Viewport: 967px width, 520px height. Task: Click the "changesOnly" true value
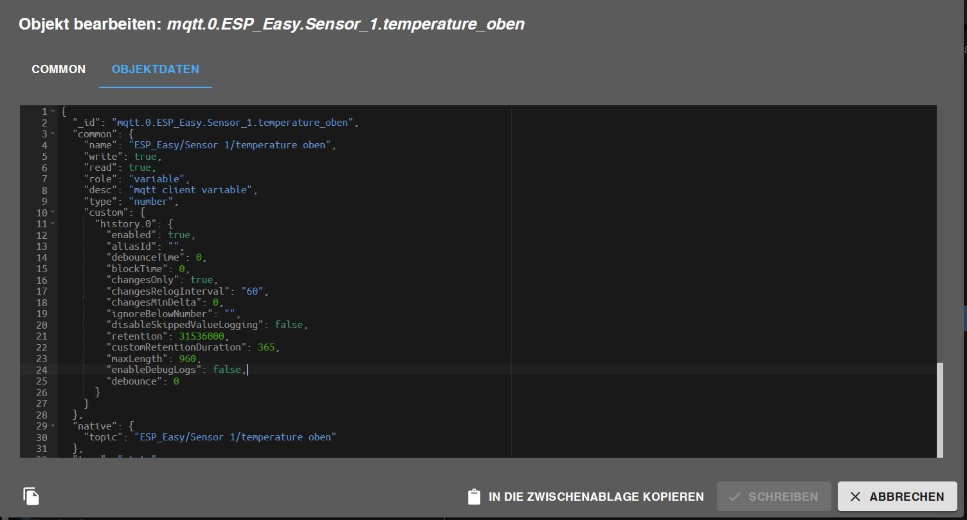[202, 280]
